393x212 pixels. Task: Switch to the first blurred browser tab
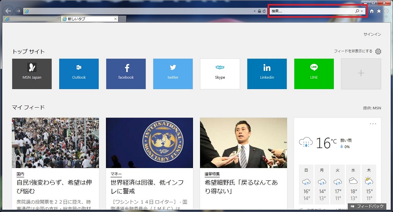(x=31, y=19)
